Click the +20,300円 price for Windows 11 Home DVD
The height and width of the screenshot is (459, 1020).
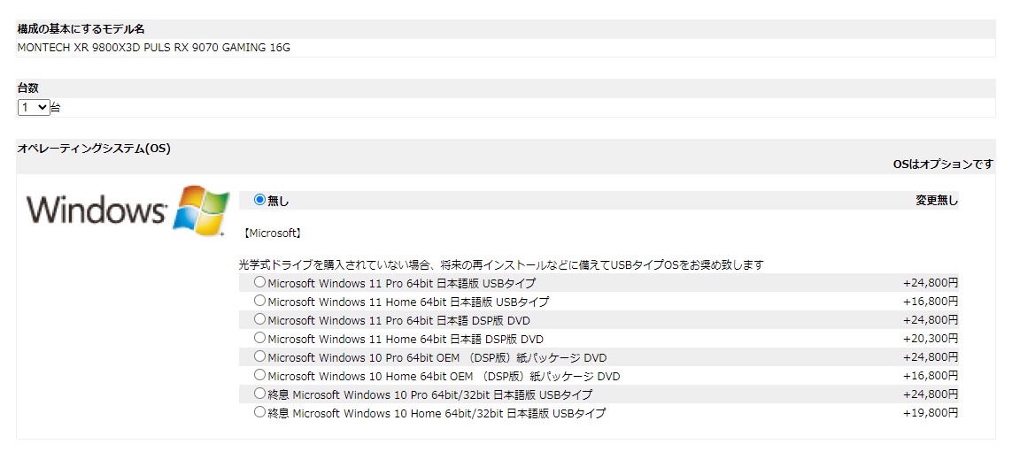931,339
